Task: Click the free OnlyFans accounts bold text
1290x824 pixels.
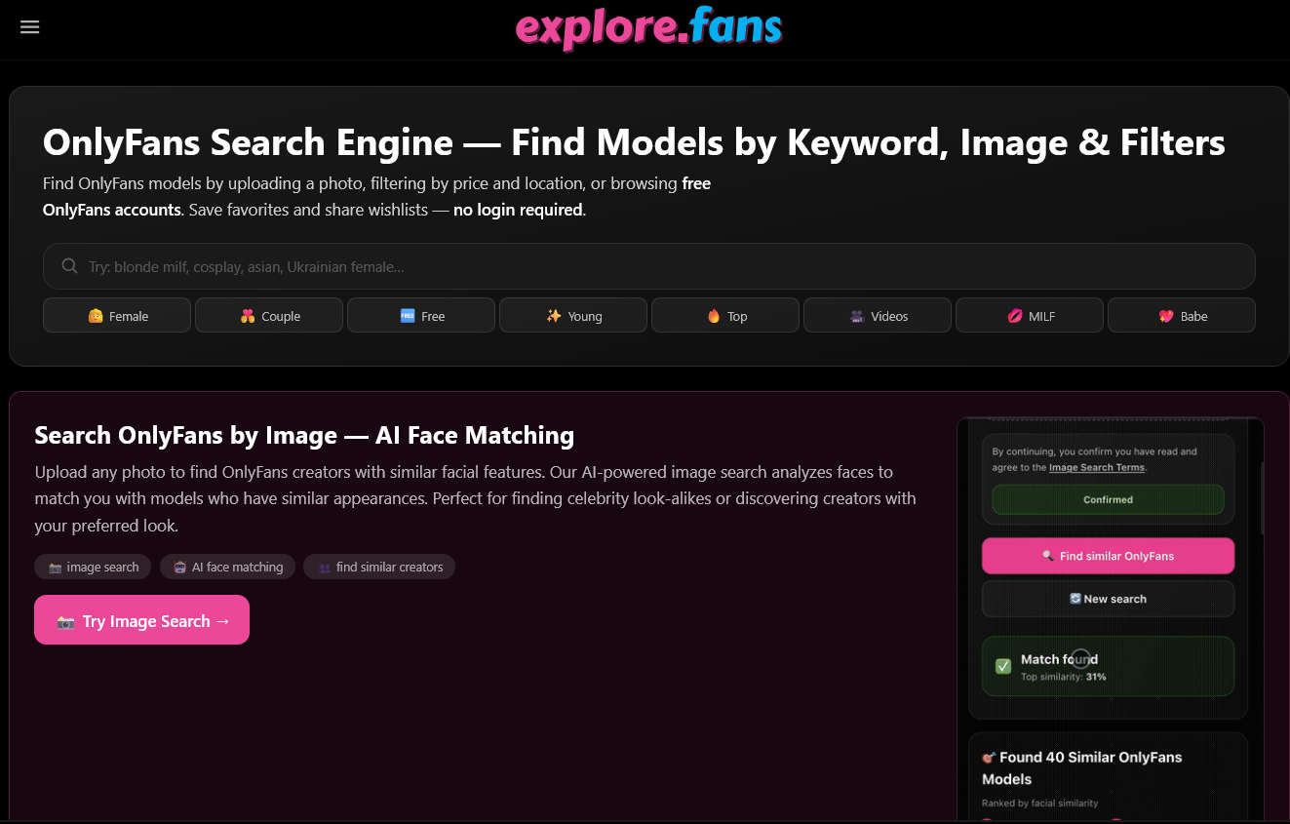Action: click(x=377, y=196)
